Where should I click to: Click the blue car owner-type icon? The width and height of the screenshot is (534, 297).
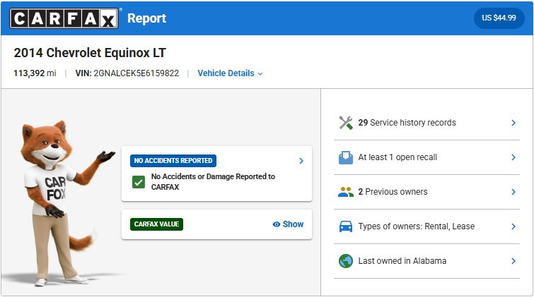point(346,226)
